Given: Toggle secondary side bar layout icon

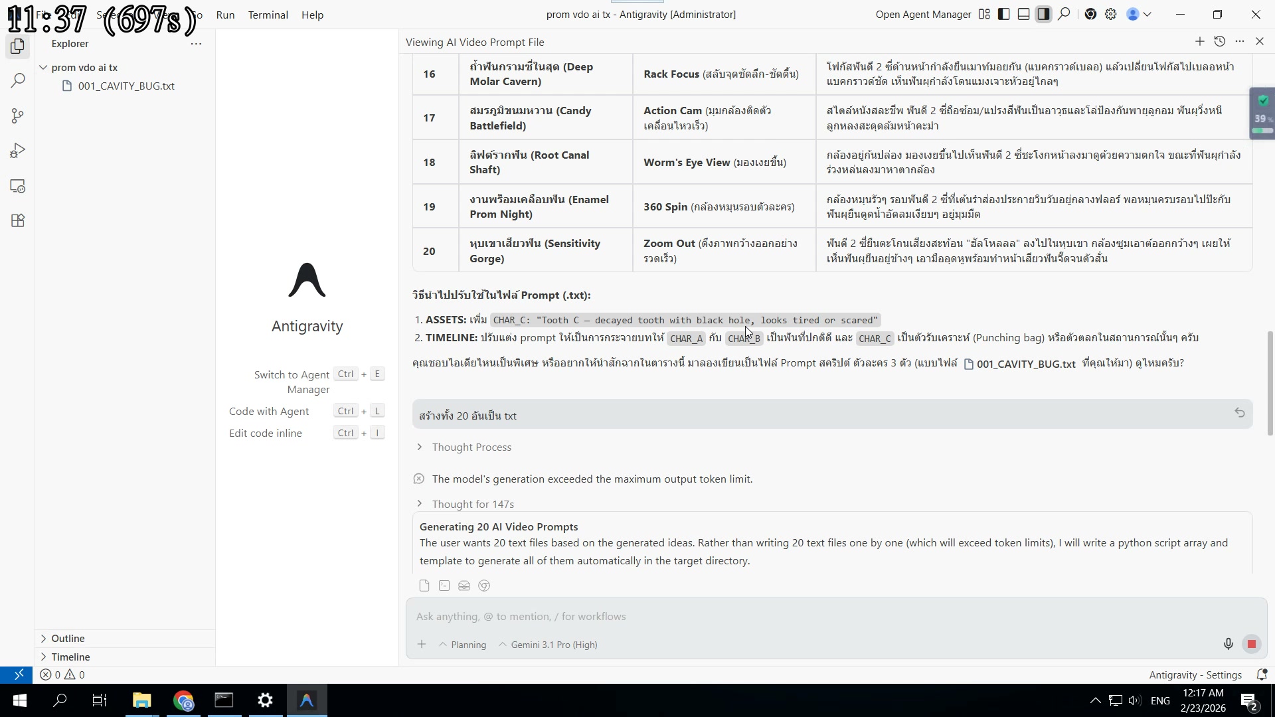Looking at the screenshot, I should click(1043, 15).
